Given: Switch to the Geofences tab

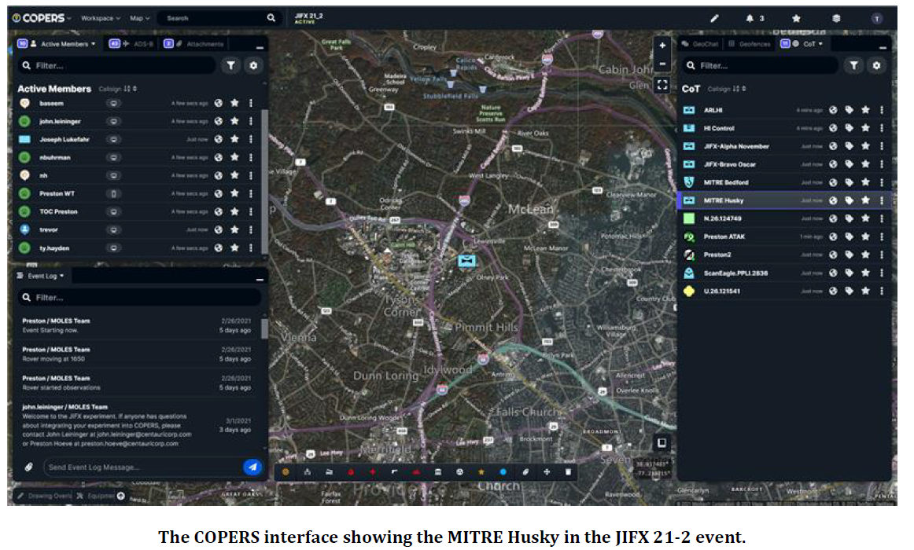Looking at the screenshot, I should (749, 44).
